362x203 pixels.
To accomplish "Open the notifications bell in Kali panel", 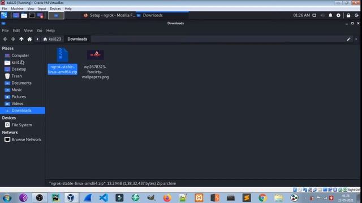I will [330, 15].
